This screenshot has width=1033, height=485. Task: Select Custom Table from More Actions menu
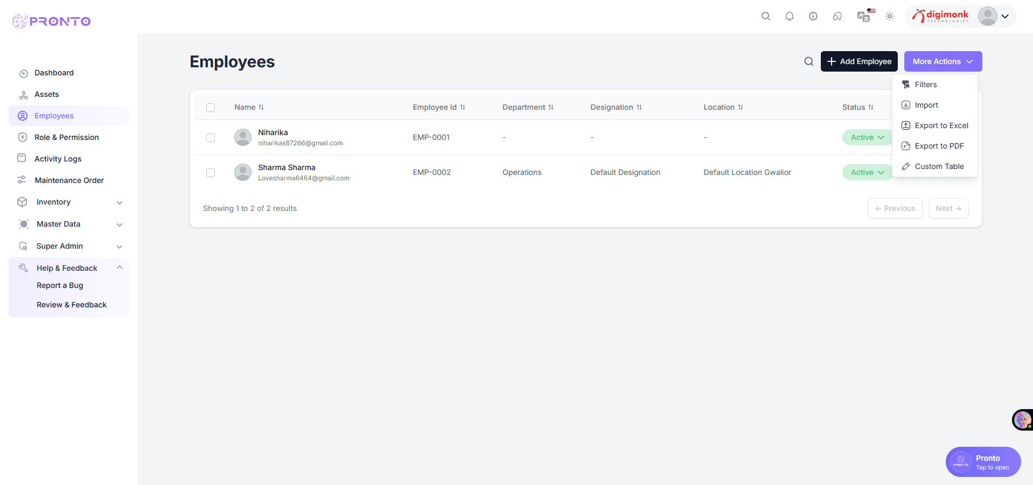pos(938,166)
